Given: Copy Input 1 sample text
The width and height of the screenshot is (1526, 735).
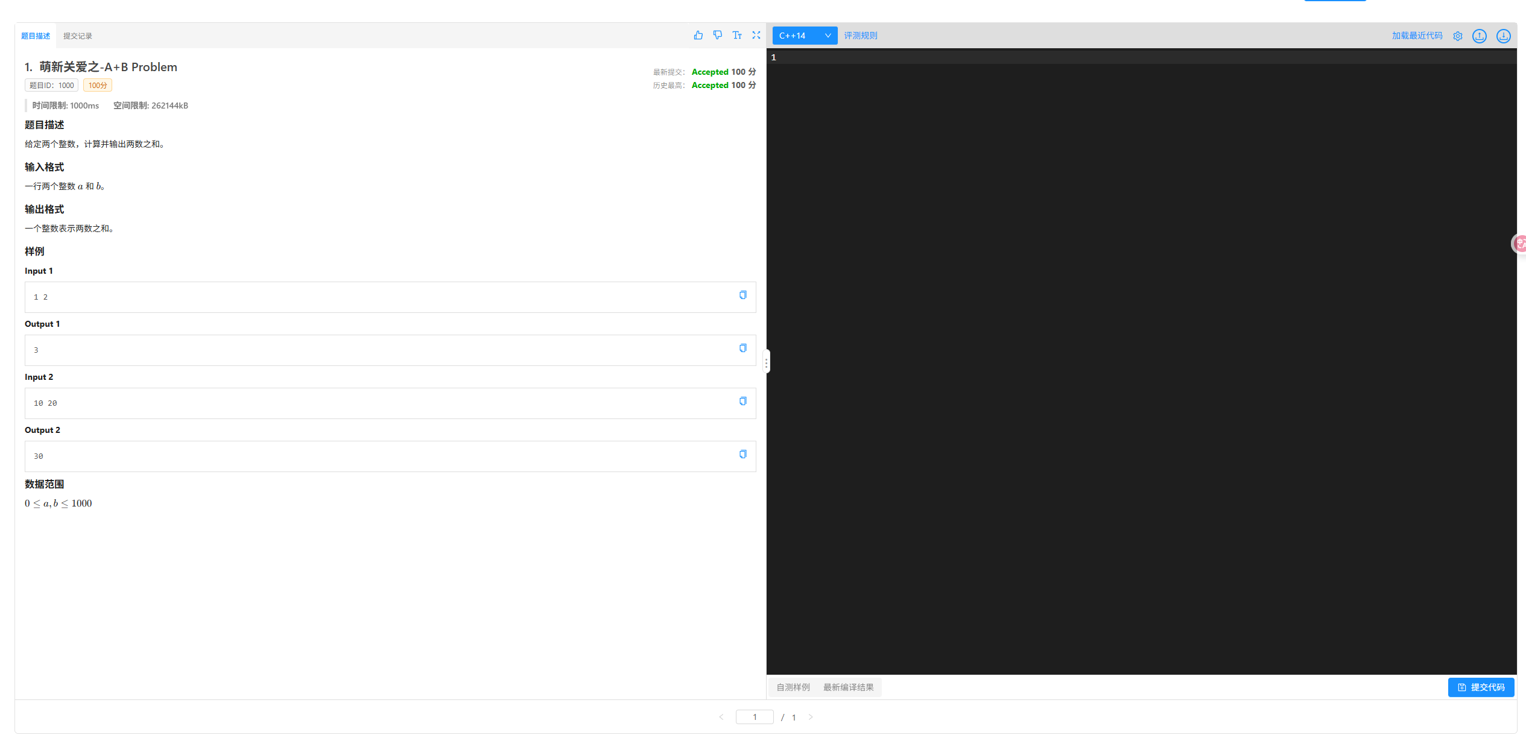Looking at the screenshot, I should pyautogui.click(x=742, y=295).
